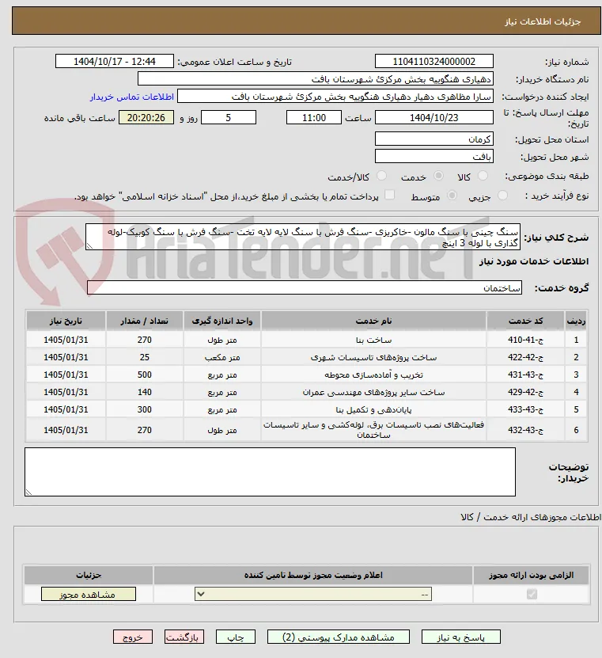Click quantity 500 in row 3
This screenshot has width=602, height=658.
(x=144, y=375)
